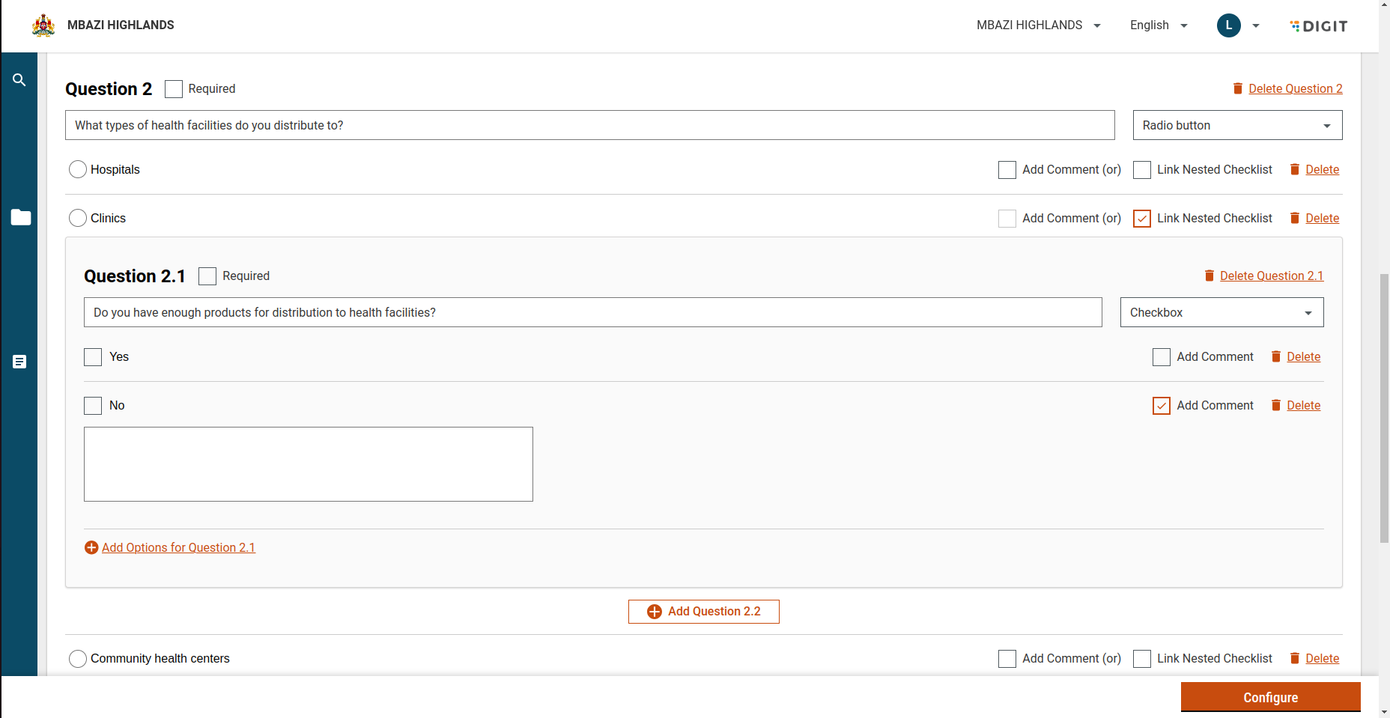Click the document list icon in the sidebar
This screenshot has width=1390, height=718.
pos(19,362)
